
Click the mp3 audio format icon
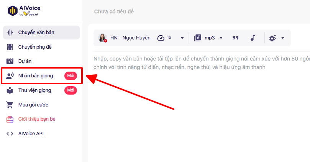(197, 38)
